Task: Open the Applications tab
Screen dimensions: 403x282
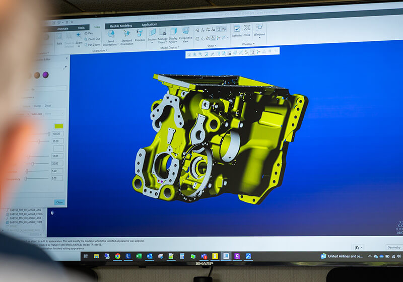Action: coord(149,25)
